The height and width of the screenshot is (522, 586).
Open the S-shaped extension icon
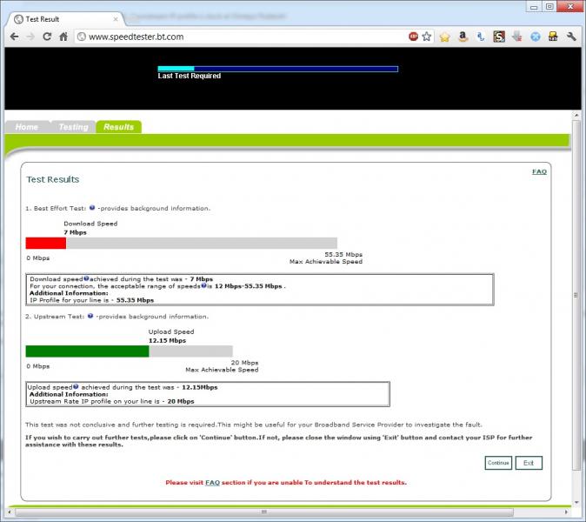coord(499,37)
